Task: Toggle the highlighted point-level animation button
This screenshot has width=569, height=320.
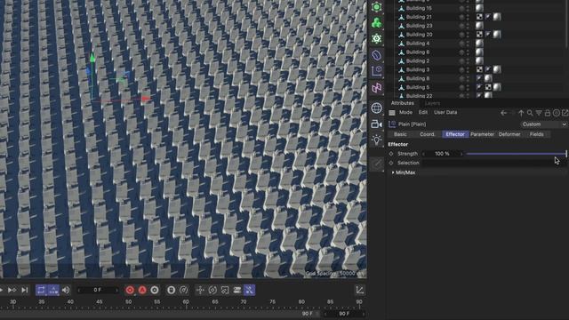Action: point(249,290)
